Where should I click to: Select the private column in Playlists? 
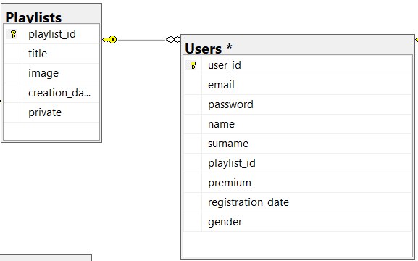coord(51,112)
